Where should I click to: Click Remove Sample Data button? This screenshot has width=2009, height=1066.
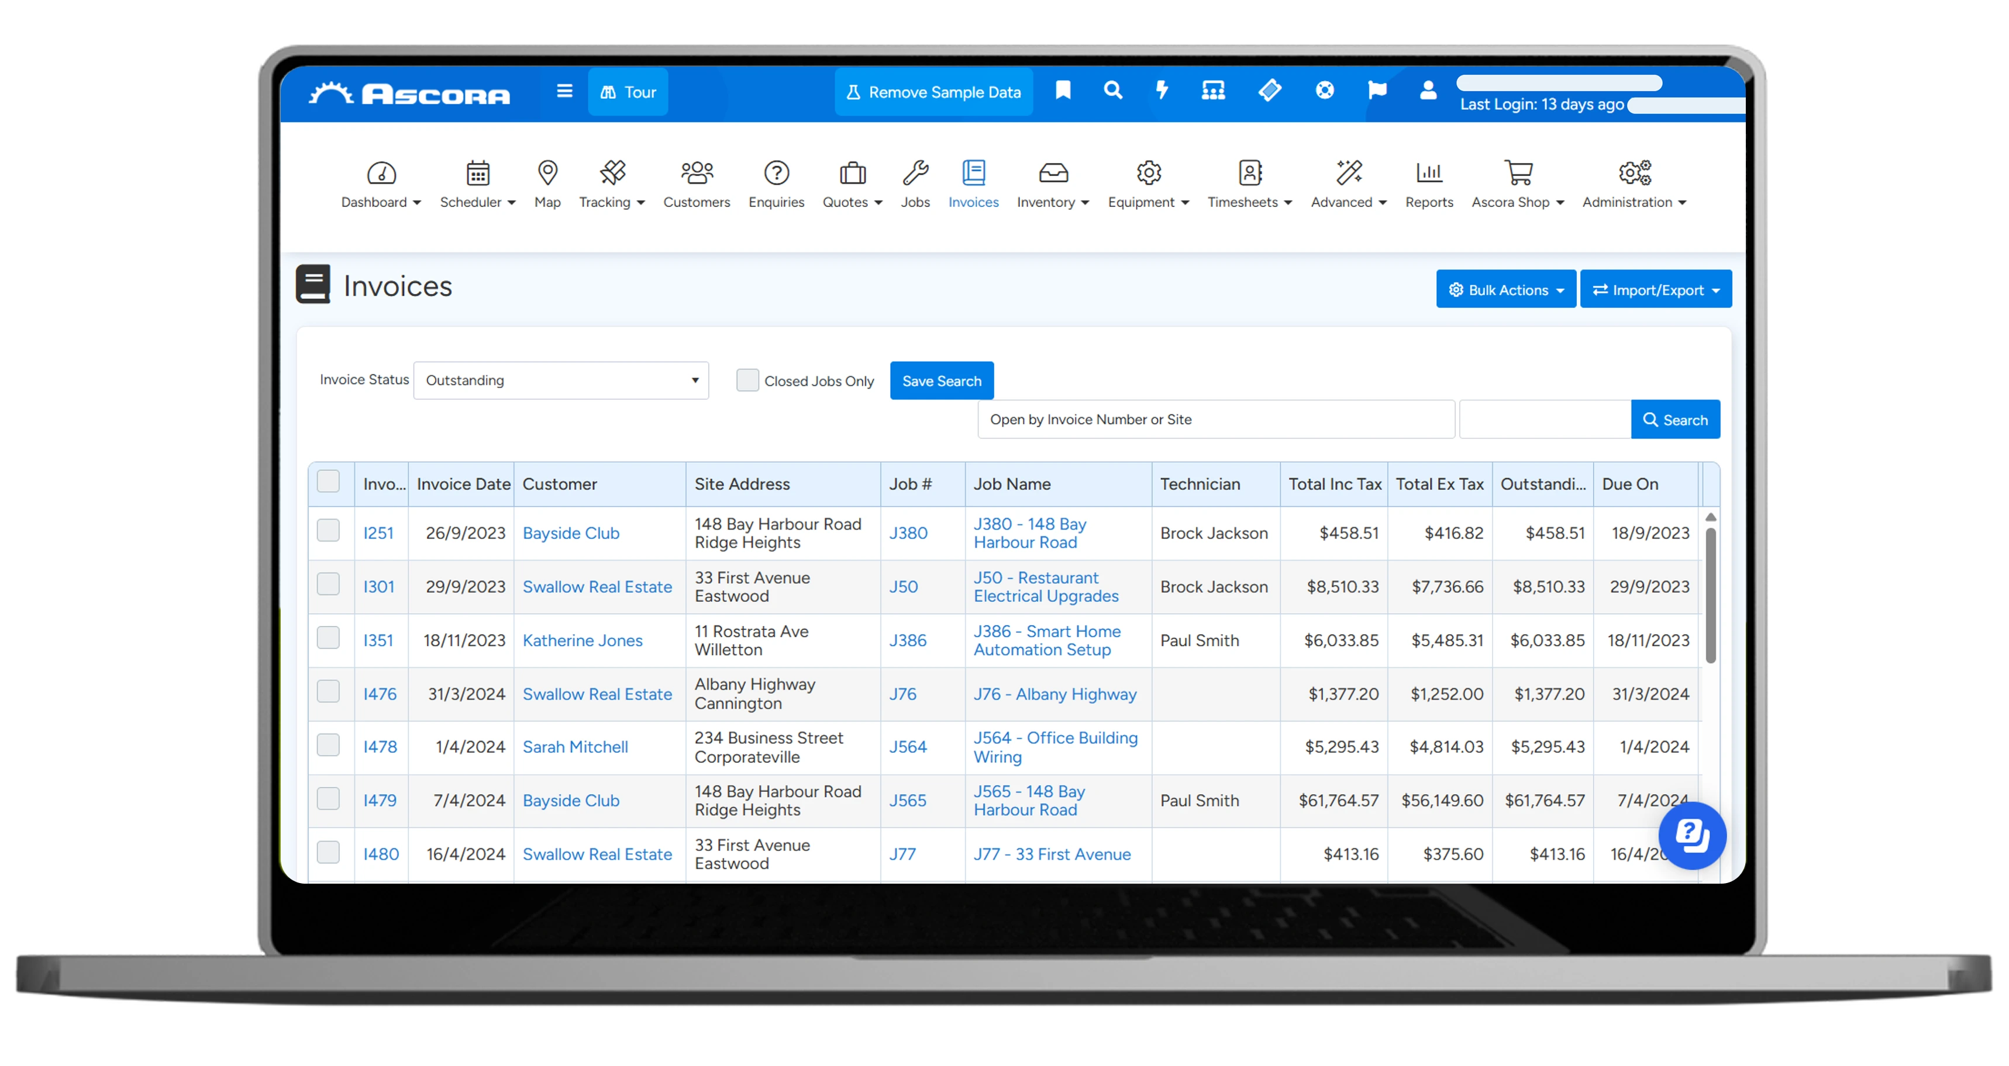pos(933,92)
